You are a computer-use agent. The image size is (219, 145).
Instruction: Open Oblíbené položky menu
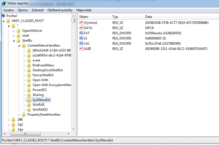[60, 10]
